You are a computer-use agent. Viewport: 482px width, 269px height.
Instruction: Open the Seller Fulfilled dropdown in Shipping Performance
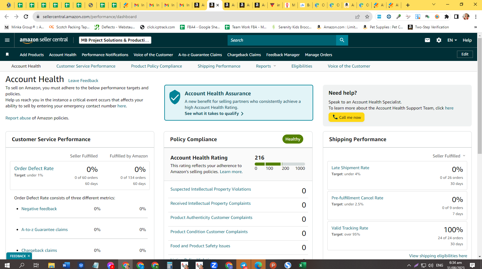click(449, 156)
